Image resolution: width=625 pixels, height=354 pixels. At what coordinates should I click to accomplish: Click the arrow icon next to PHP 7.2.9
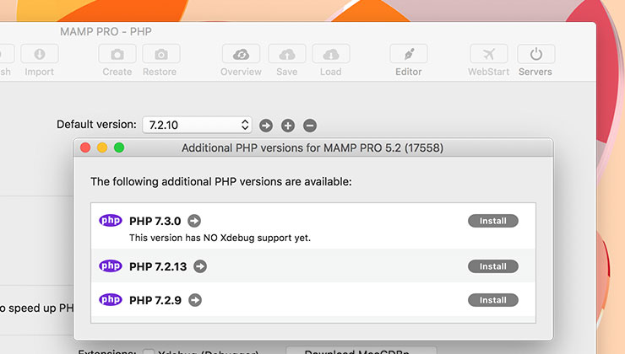195,300
